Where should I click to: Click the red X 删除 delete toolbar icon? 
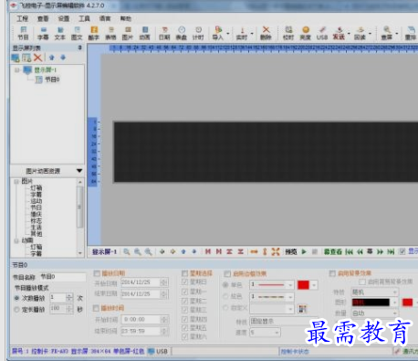click(x=266, y=33)
